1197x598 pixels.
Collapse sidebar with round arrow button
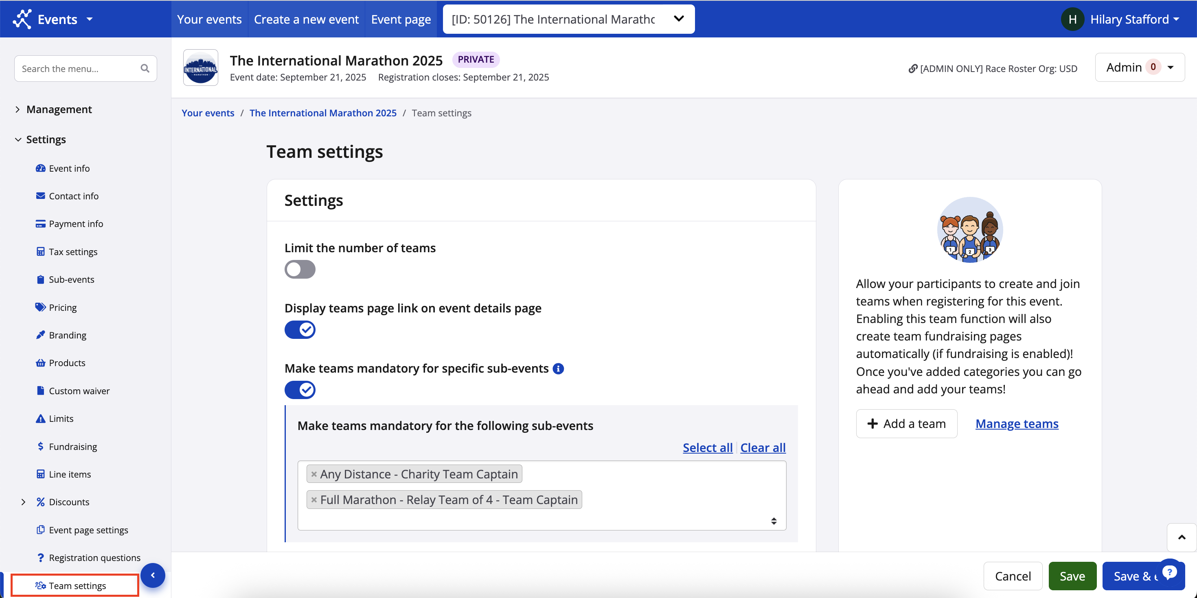pos(152,575)
